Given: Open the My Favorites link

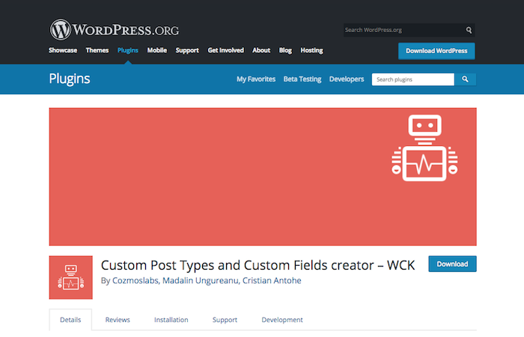Looking at the screenshot, I should point(256,79).
